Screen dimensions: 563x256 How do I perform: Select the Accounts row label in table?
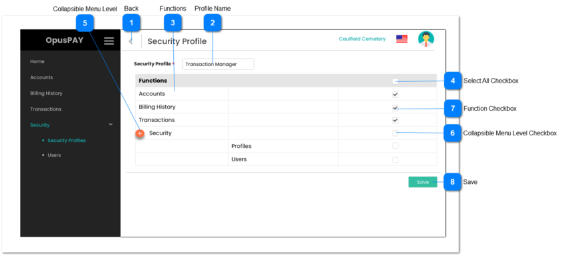[152, 94]
